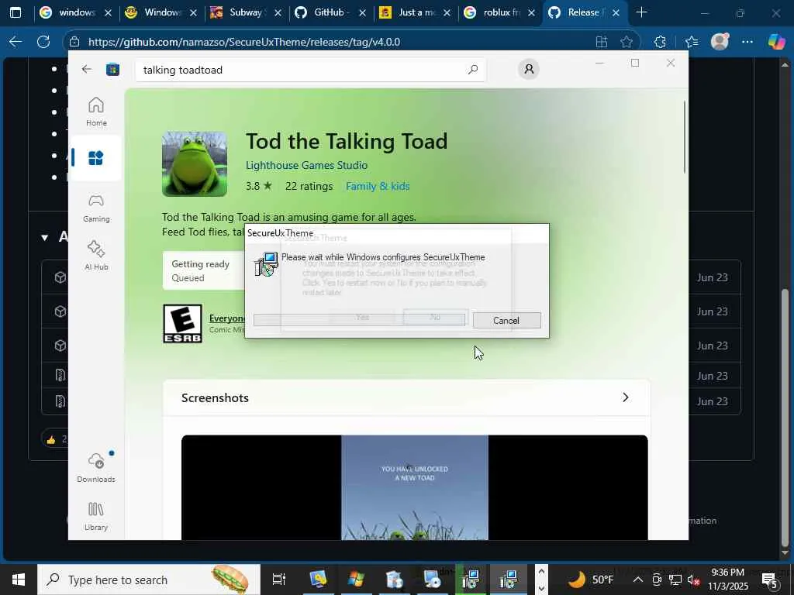Expand the Screenshots section chevron
Image resolution: width=794 pixels, height=595 pixels.
626,397
